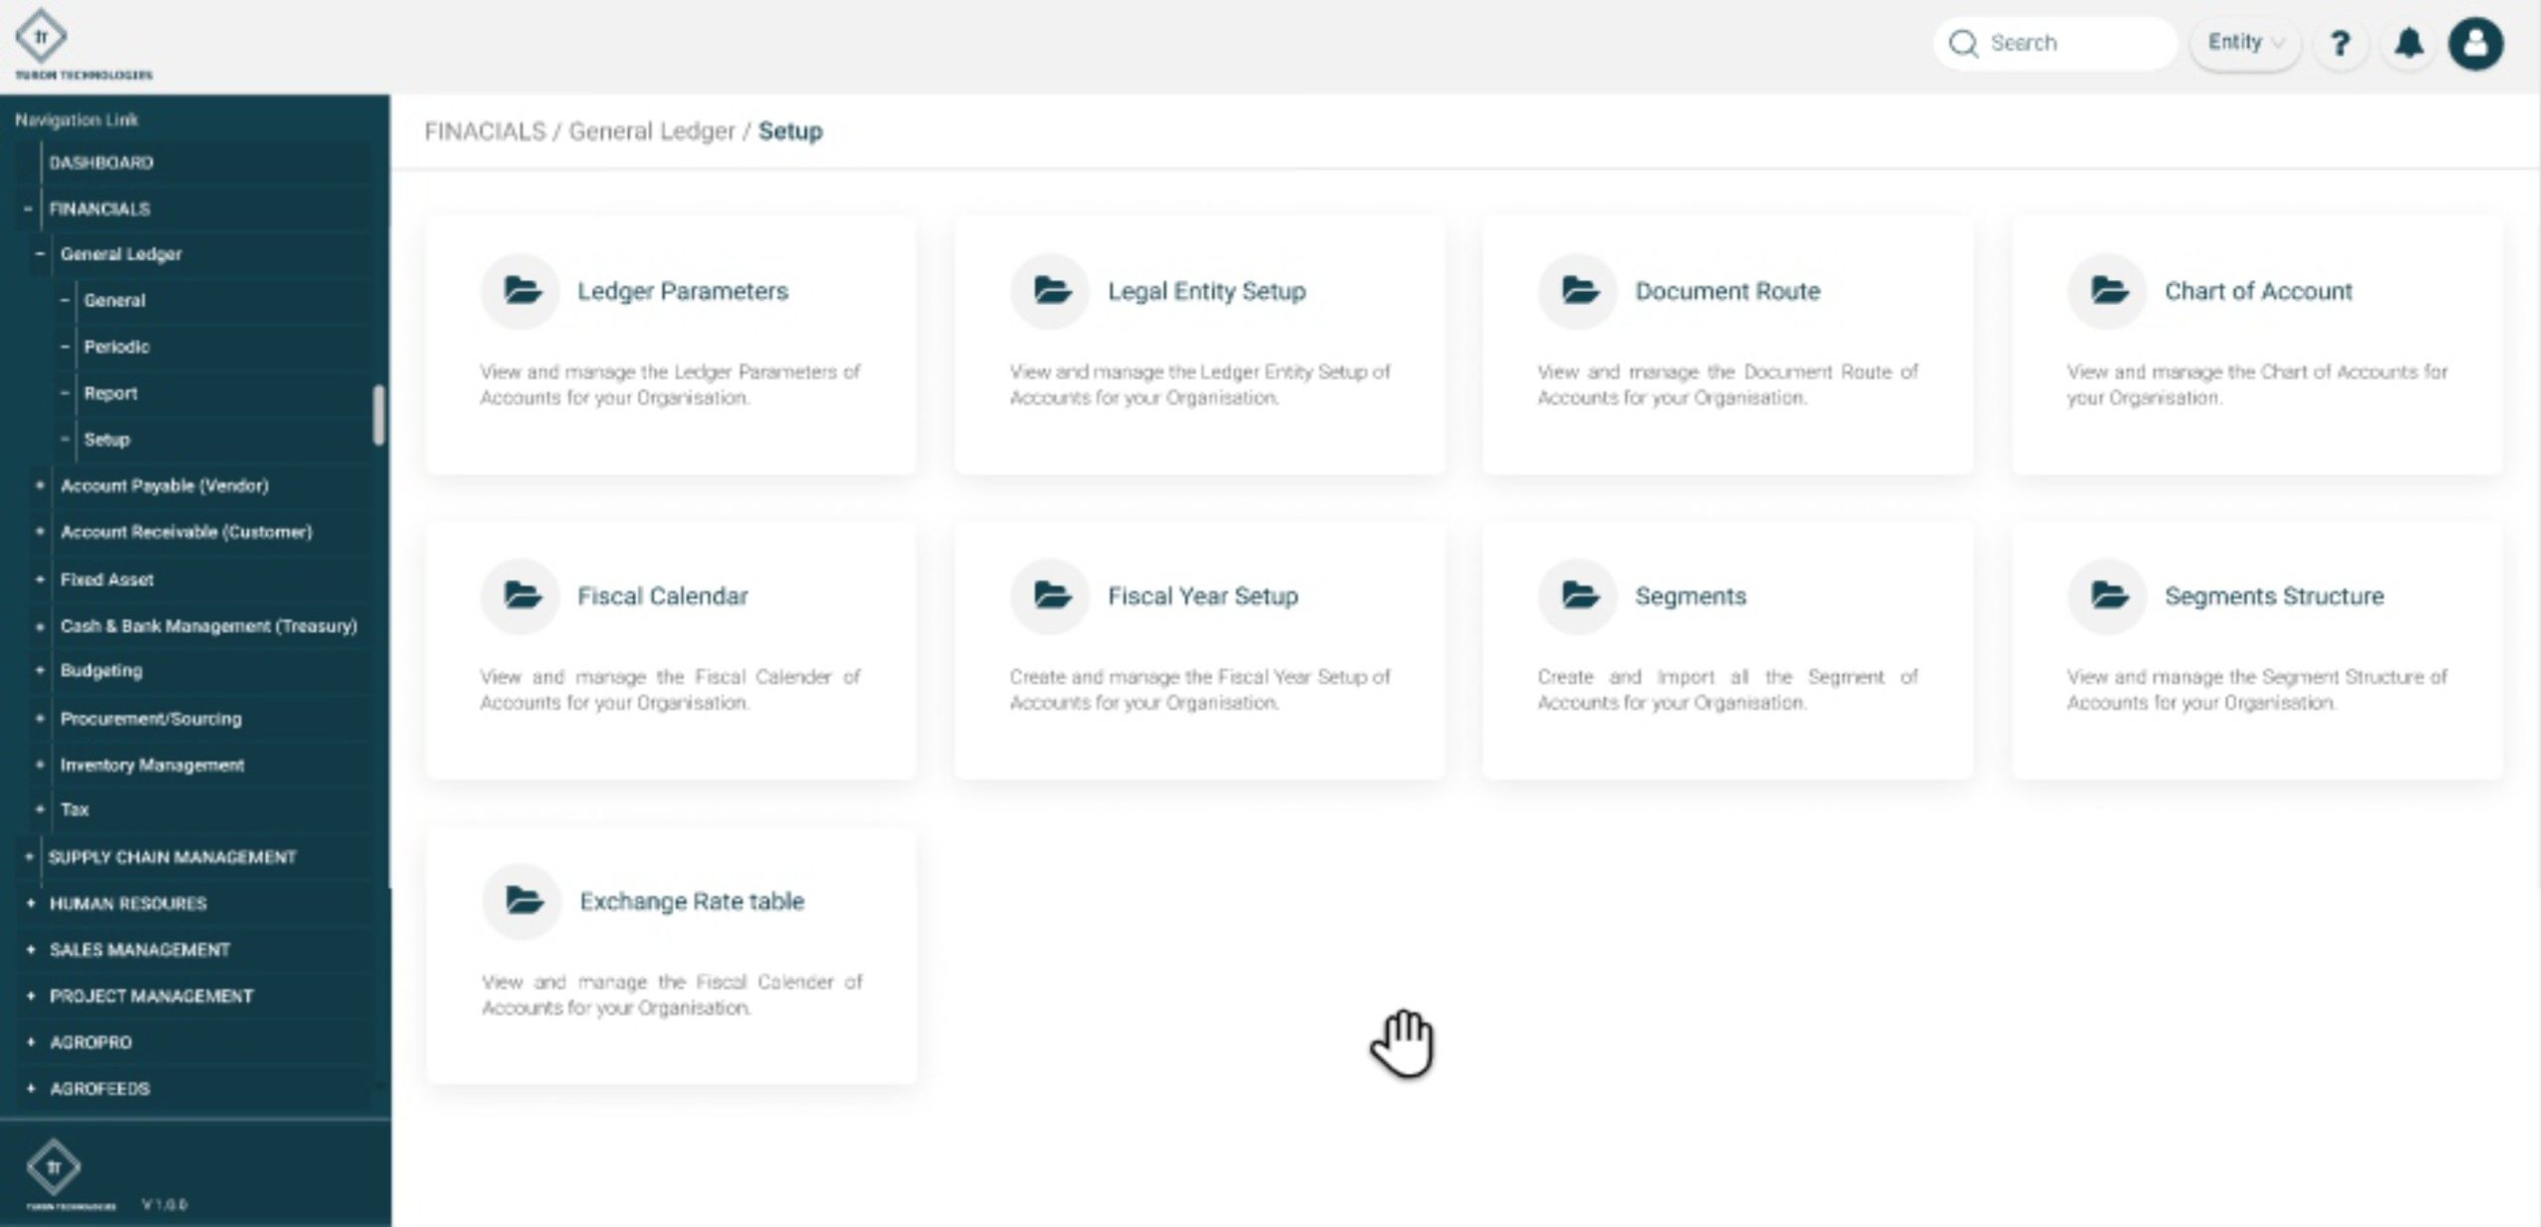The height and width of the screenshot is (1227, 2541).
Task: Open the user profile avatar
Action: pyautogui.click(x=2475, y=44)
